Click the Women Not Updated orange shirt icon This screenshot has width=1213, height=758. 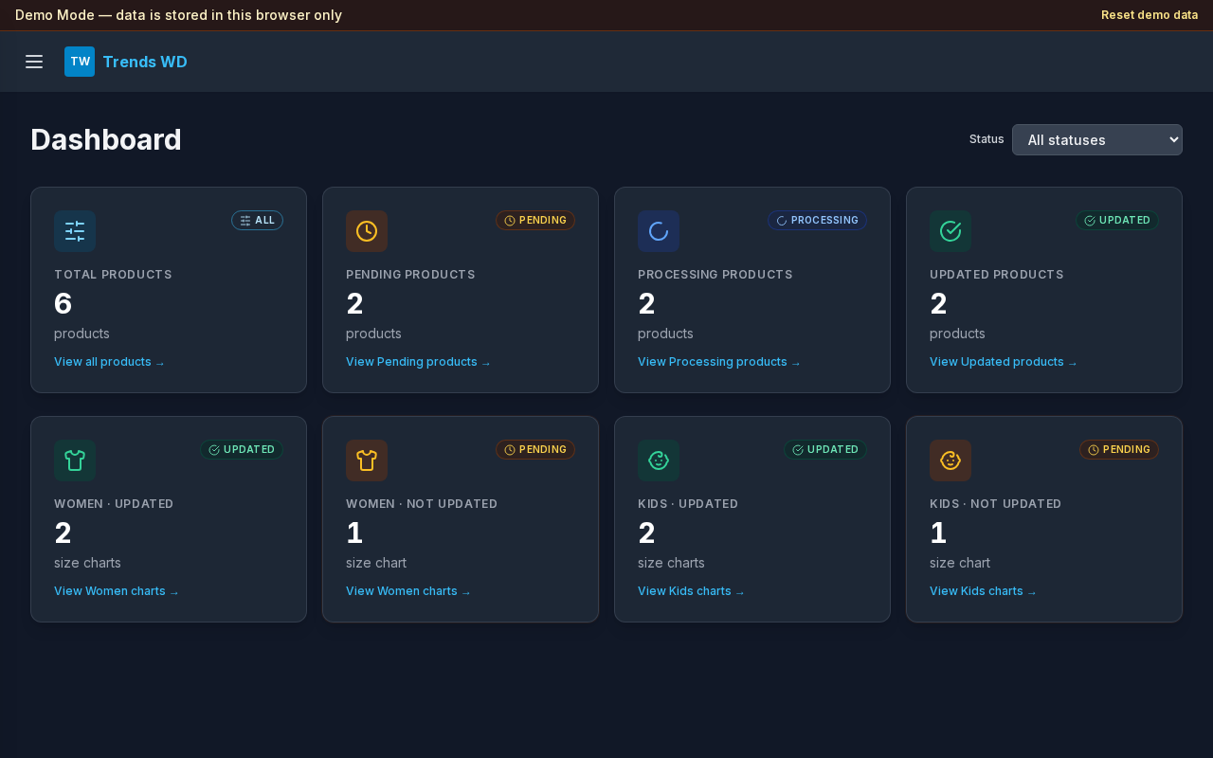pyautogui.click(x=367, y=460)
